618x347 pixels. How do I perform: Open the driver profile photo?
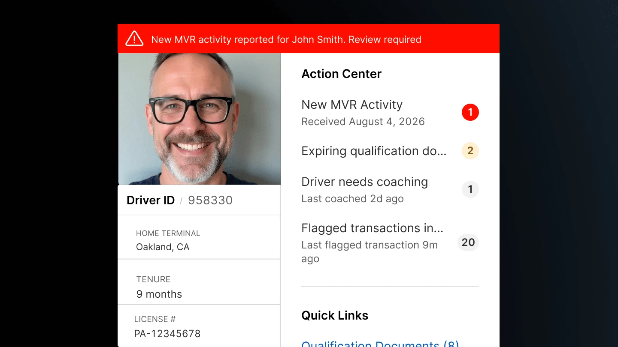pyautogui.click(x=199, y=119)
